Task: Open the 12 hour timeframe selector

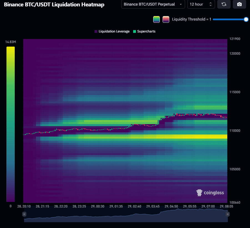Action: pyautogui.click(x=201, y=4)
